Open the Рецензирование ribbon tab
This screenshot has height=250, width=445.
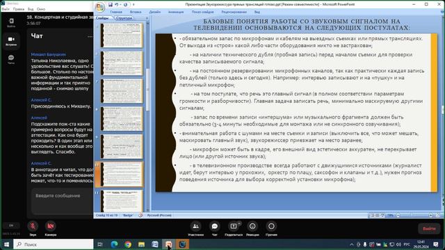tap(234, 12)
